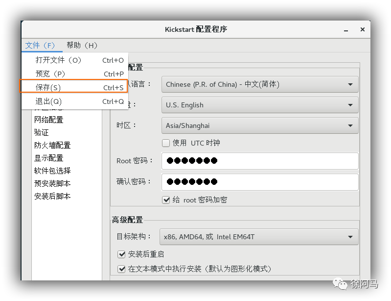Uncheck 安装后重启 checkbox
This screenshot has width=391, height=301.
tap(121, 254)
